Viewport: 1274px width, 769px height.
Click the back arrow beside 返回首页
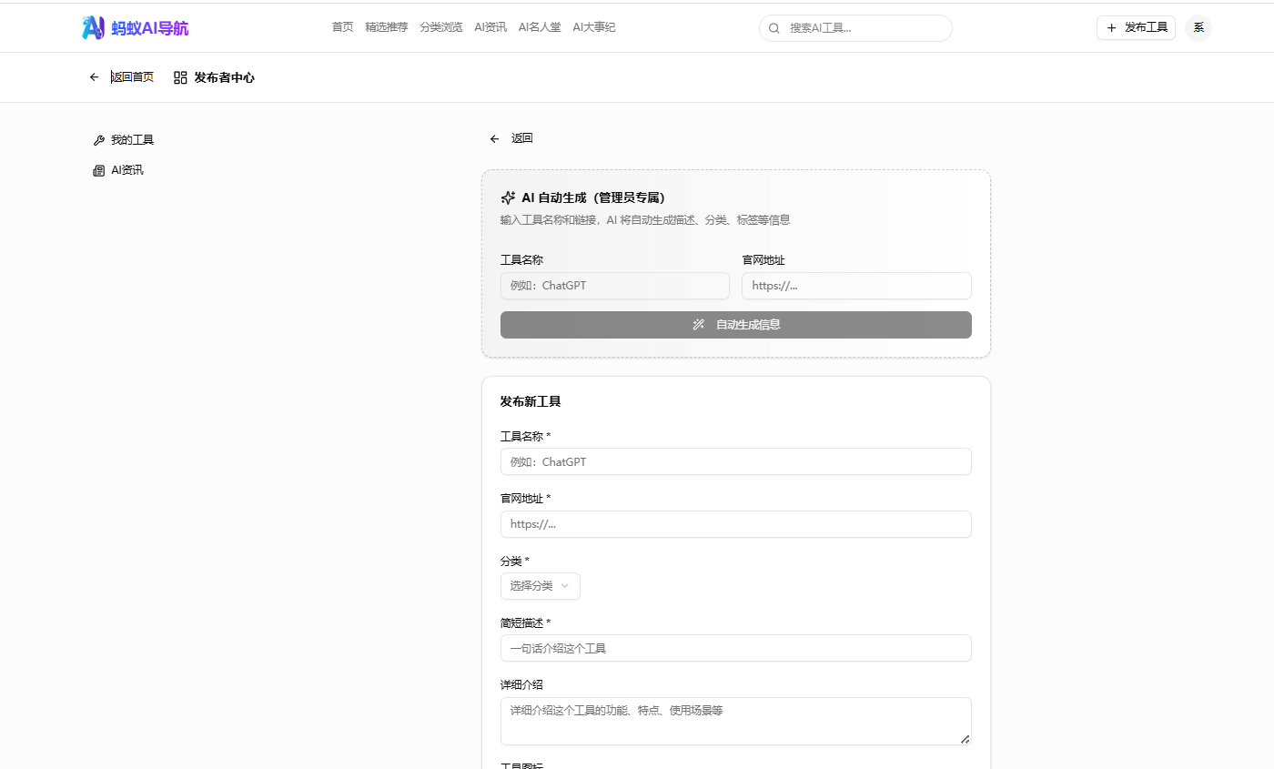(x=94, y=76)
